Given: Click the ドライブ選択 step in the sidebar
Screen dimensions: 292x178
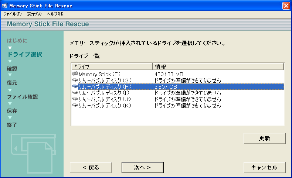Looking at the screenshot, I should pyautogui.click(x=25, y=55).
